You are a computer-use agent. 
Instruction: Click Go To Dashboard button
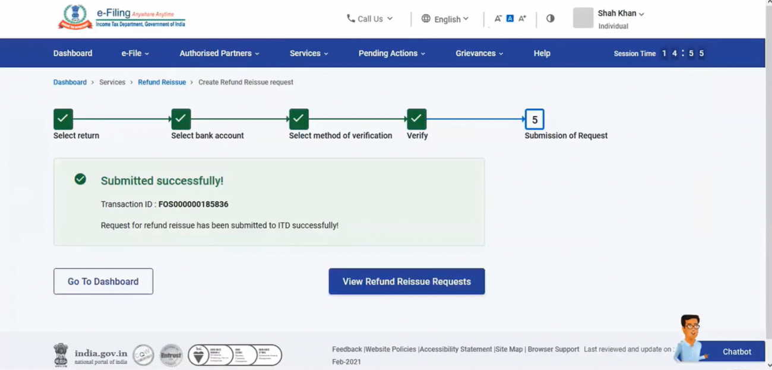point(103,281)
